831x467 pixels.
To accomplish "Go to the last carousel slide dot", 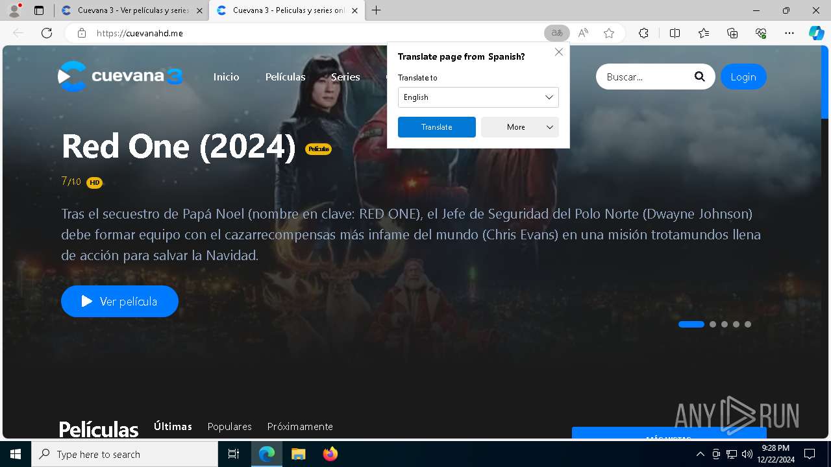I will [x=748, y=324].
